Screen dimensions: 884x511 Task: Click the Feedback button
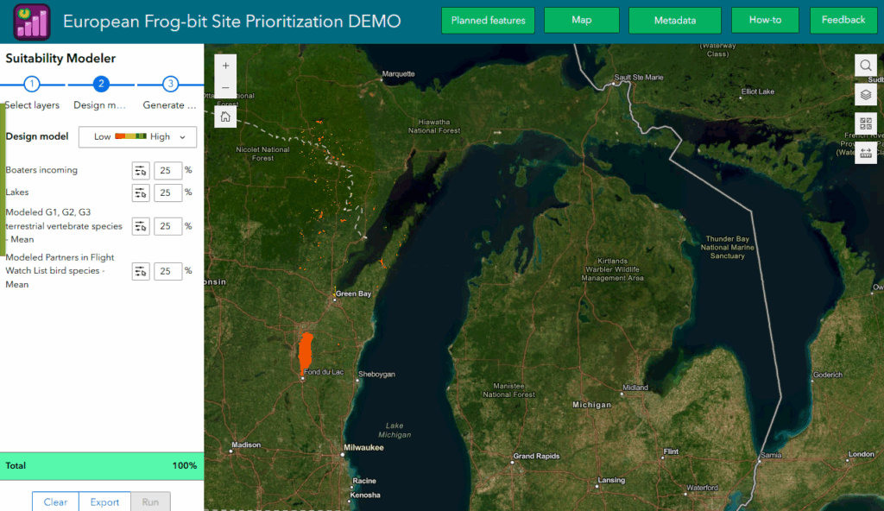[843, 20]
